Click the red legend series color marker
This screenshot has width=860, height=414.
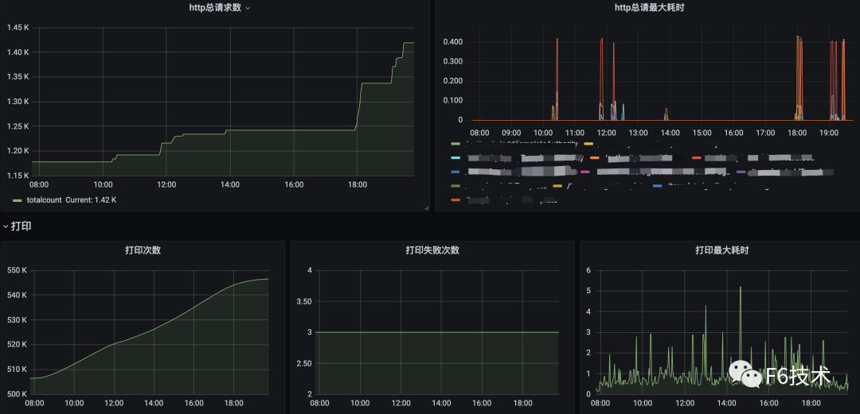tap(697, 158)
